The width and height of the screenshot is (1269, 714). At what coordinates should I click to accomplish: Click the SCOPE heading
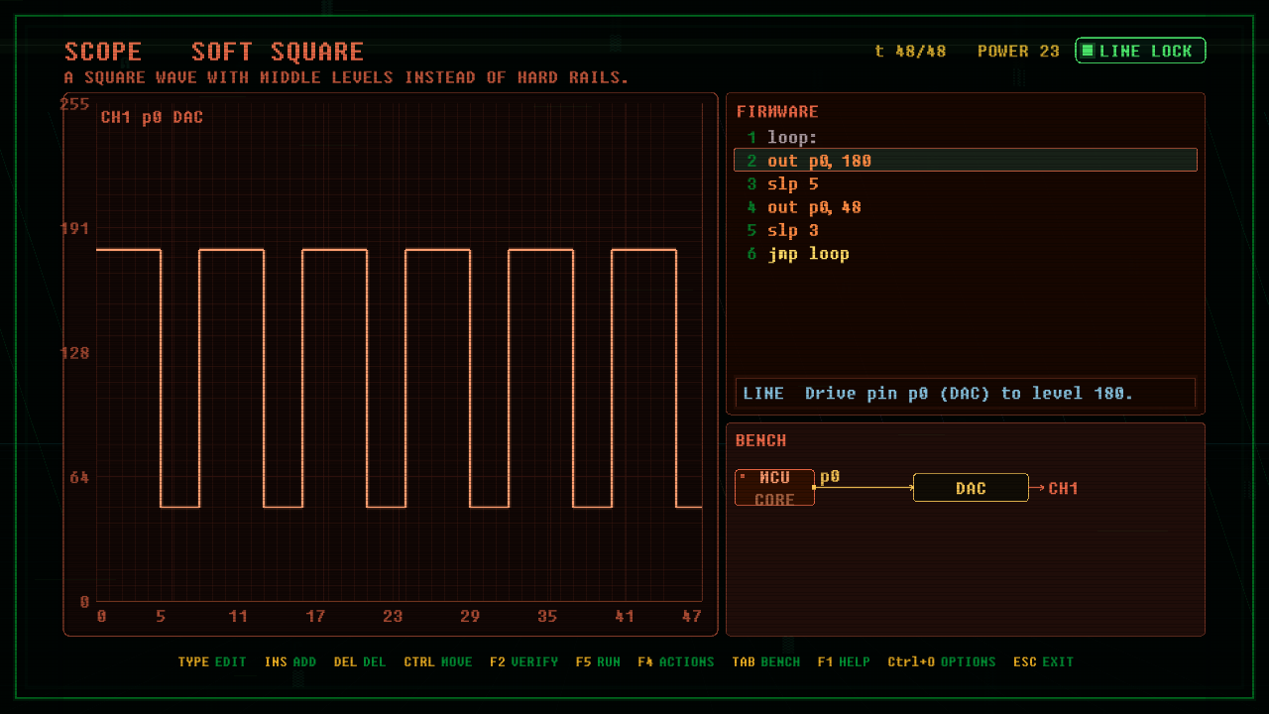[x=103, y=52]
